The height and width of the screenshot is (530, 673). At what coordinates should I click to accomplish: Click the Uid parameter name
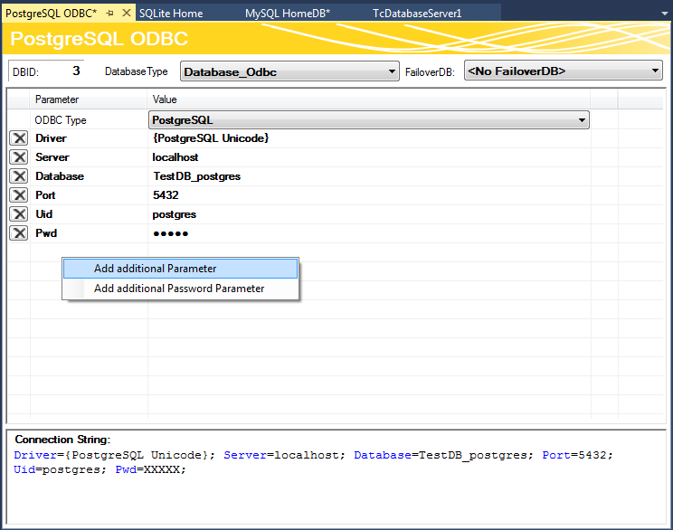click(x=43, y=214)
